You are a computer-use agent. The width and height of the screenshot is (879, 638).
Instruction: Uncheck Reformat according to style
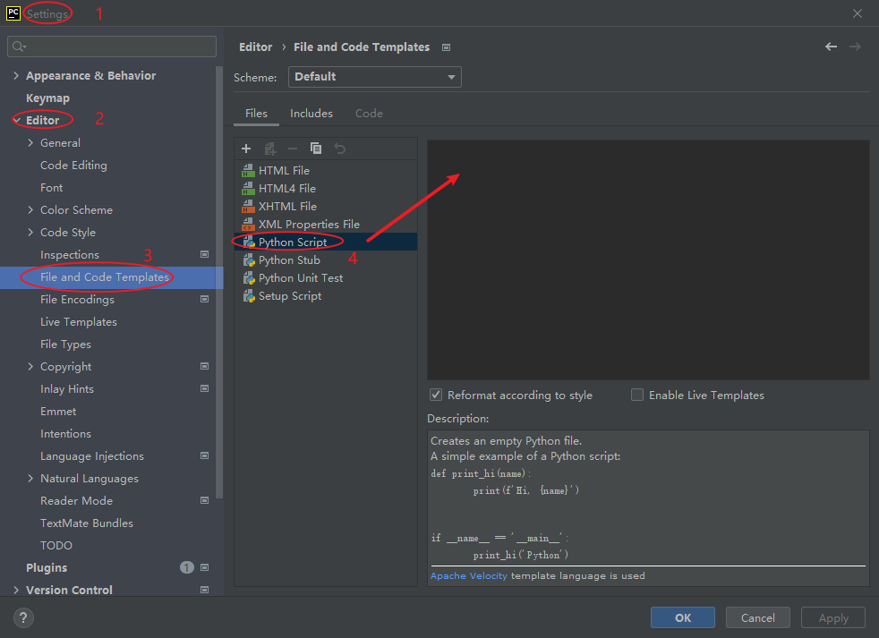click(x=435, y=395)
